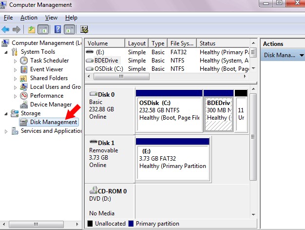Click '232.88 GB' under Disk 0
The height and width of the screenshot is (230, 305).
pos(101,109)
